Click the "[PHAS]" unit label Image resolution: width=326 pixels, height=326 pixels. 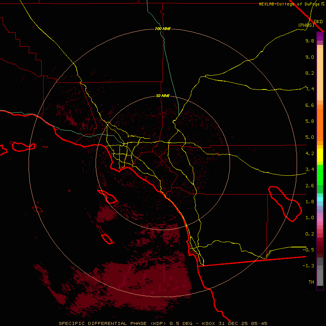pos(306,25)
